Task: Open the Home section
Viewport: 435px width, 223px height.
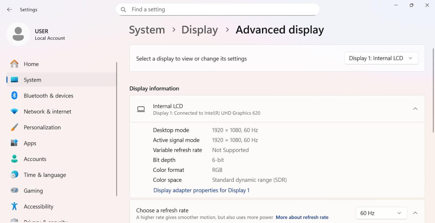Action: click(31, 64)
